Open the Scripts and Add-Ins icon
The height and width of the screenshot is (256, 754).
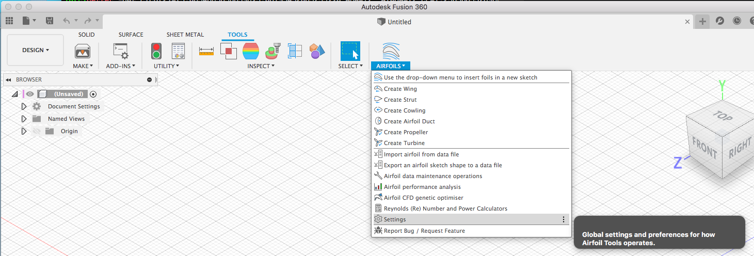click(x=121, y=51)
